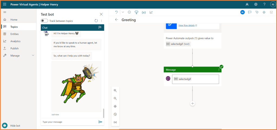This screenshot has width=277, height=130.
Task: Reset the test bot conversation
Action: (x=96, y=21)
